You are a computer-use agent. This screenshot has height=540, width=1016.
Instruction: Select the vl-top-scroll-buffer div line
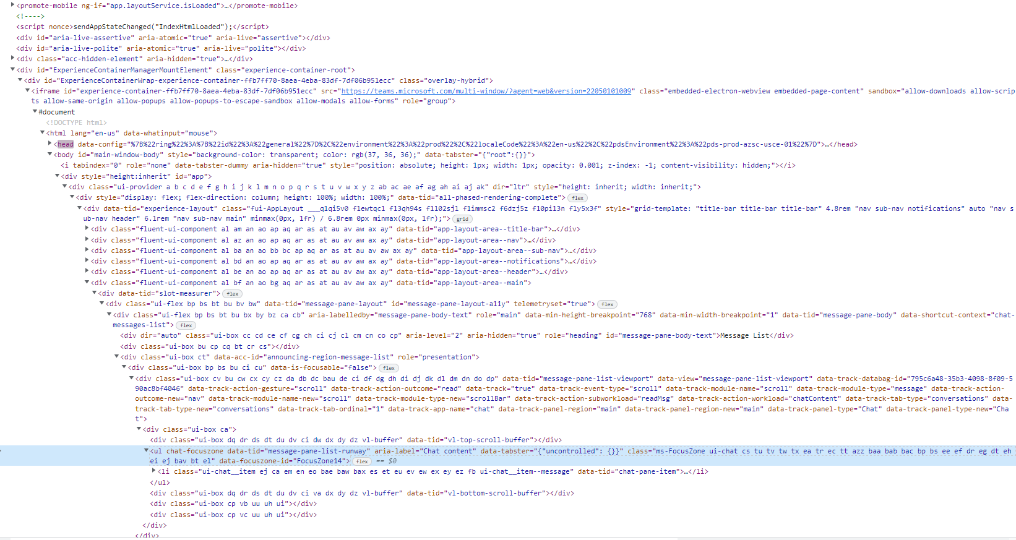click(356, 440)
